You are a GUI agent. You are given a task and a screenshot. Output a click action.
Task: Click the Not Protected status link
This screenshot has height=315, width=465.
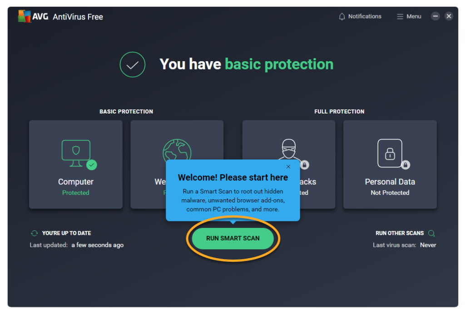pyautogui.click(x=390, y=192)
